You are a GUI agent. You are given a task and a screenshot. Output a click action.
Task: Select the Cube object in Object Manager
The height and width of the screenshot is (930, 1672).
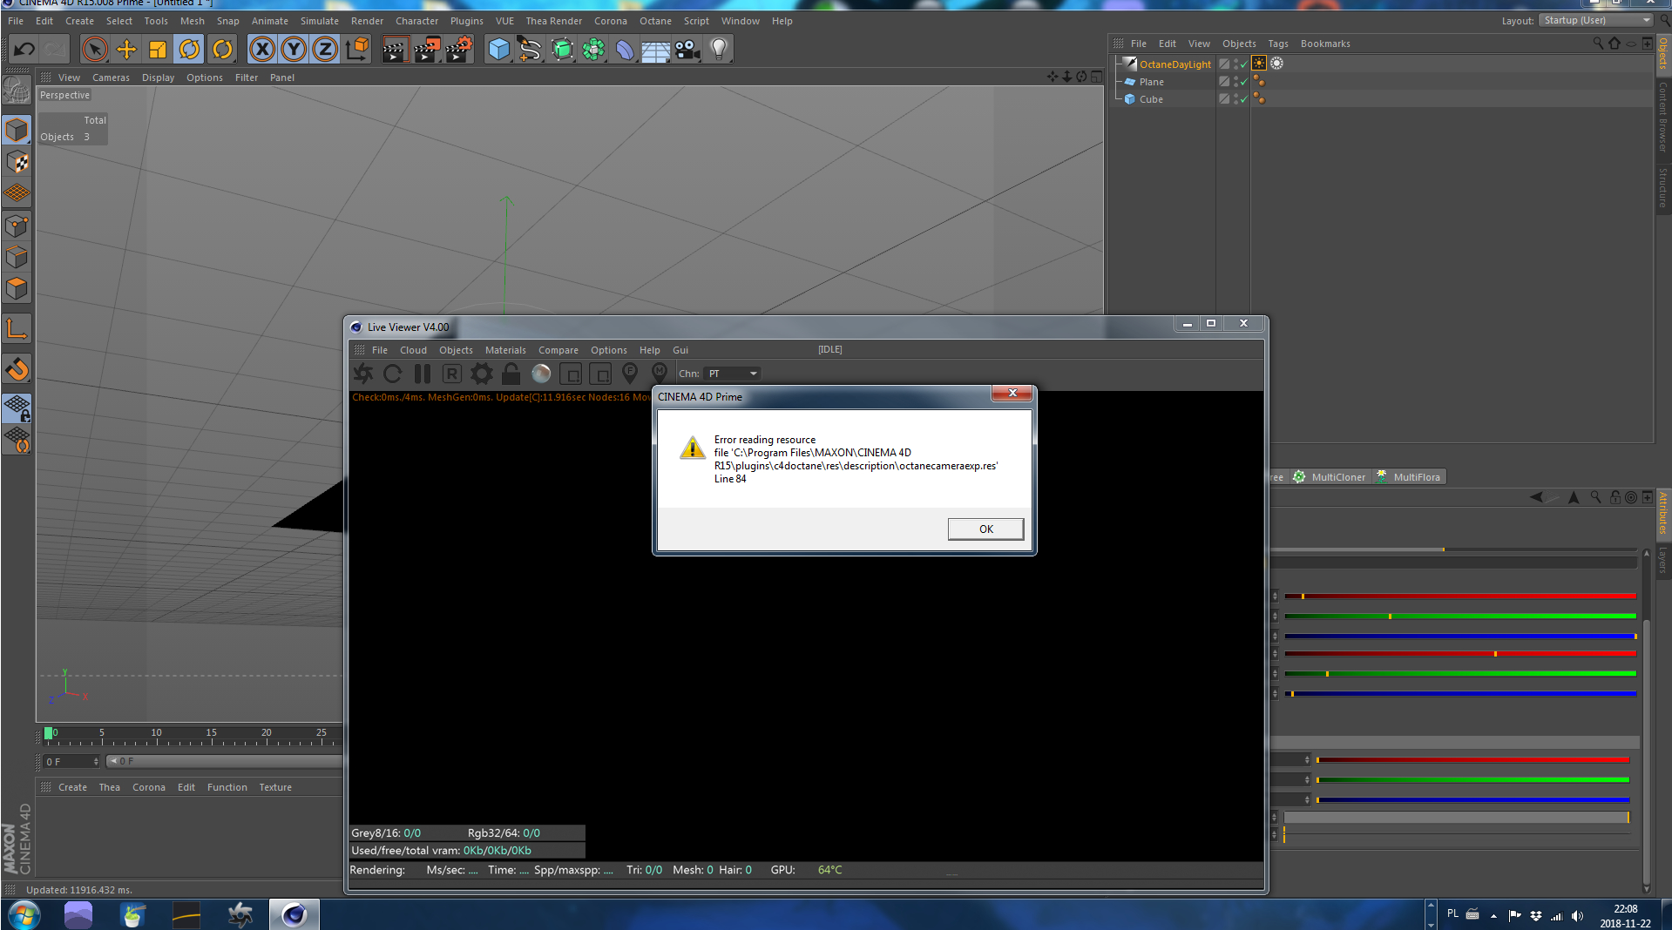click(x=1151, y=99)
